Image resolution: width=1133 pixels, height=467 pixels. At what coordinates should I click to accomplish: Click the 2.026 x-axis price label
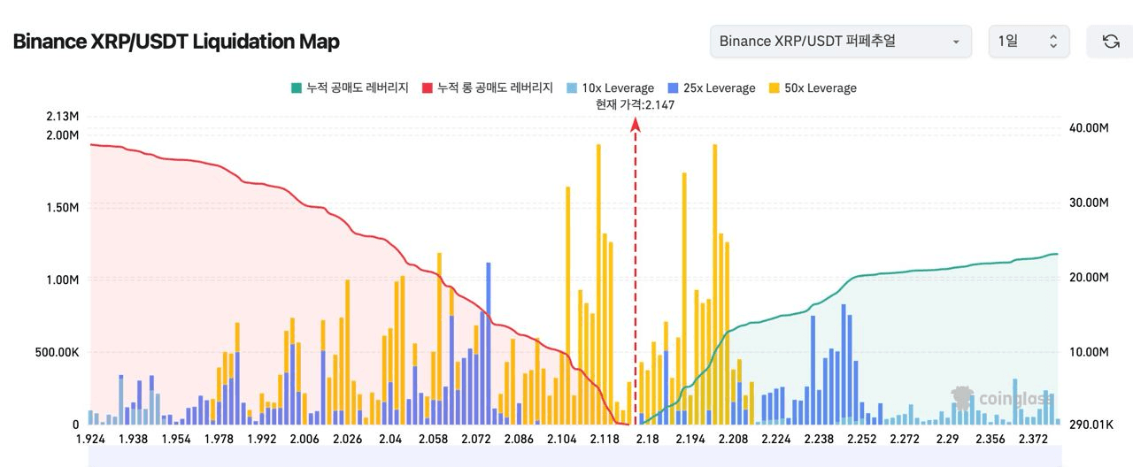pos(347,439)
